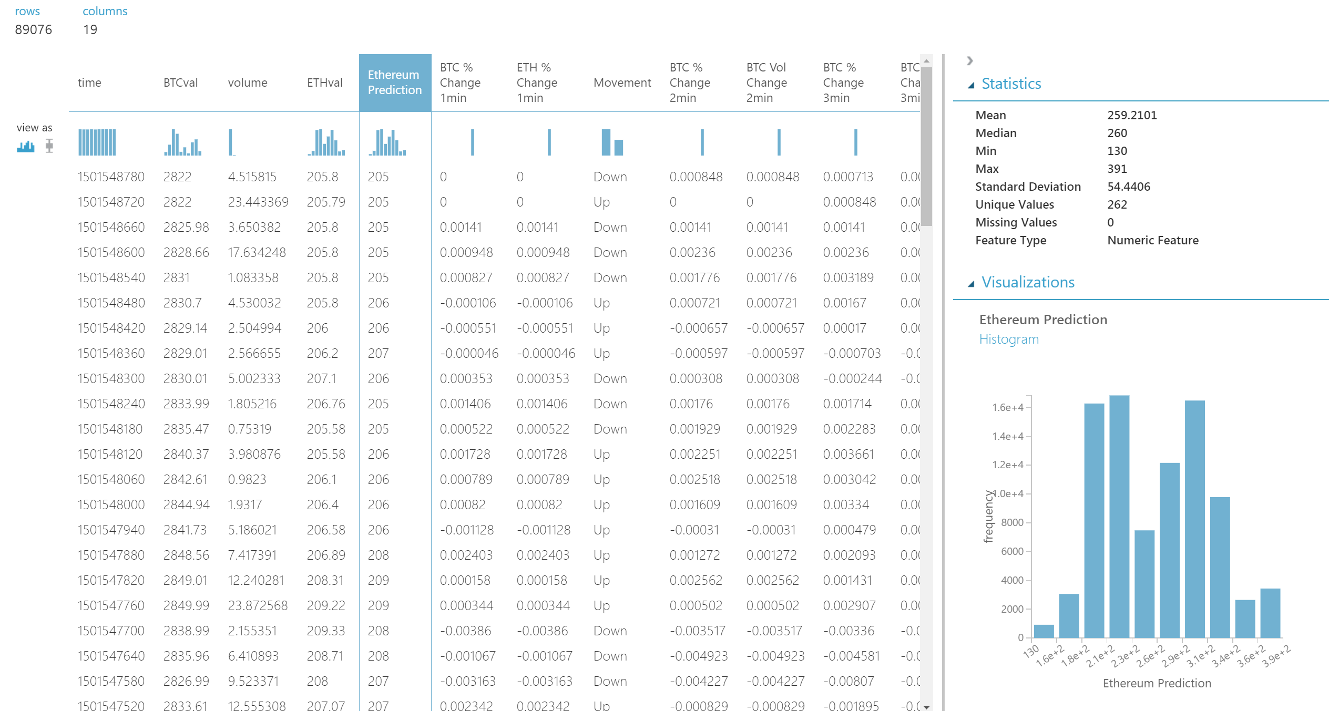Collapse the Statistics section
Image resolution: width=1329 pixels, height=711 pixels.
point(971,85)
